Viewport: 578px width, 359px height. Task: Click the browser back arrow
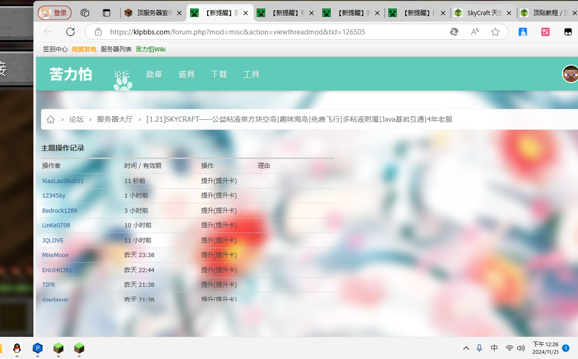pyautogui.click(x=48, y=32)
